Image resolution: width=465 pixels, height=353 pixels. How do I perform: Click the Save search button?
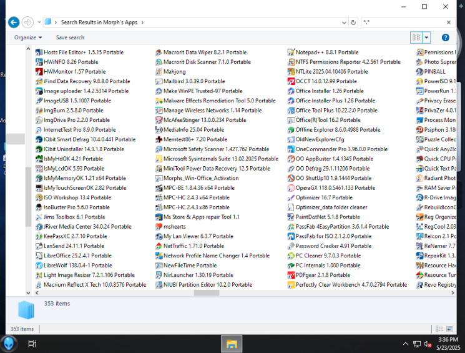[x=71, y=37]
